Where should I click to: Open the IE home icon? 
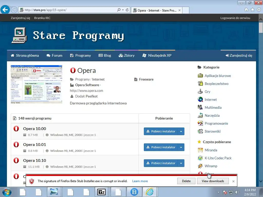tap(246, 10)
